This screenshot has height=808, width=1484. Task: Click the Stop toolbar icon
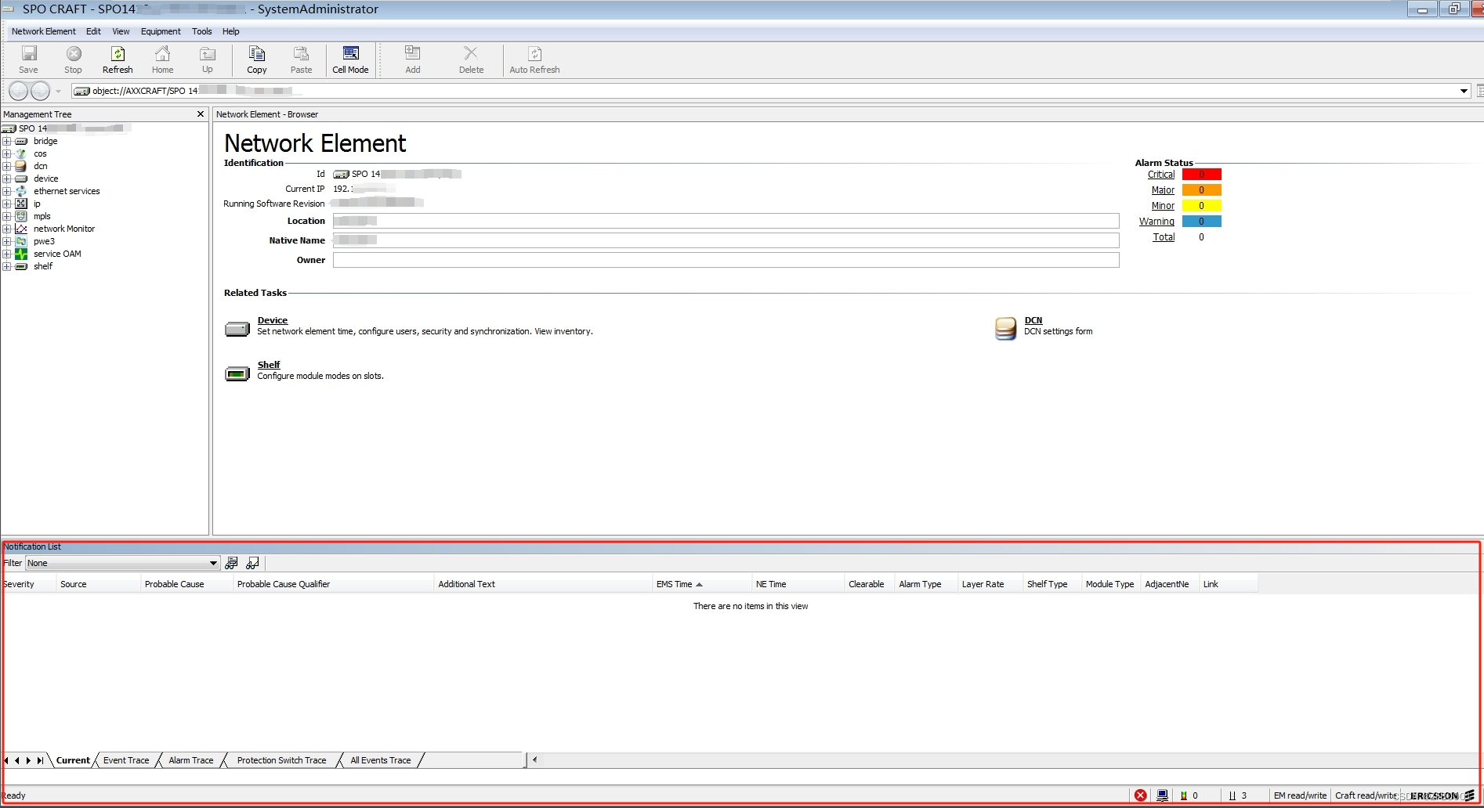point(73,60)
